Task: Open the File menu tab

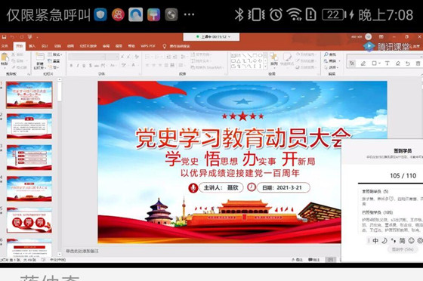Action: pos(5,46)
